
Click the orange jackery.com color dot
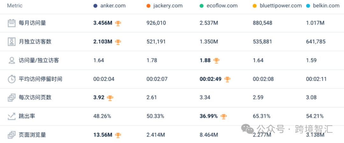[148, 6]
